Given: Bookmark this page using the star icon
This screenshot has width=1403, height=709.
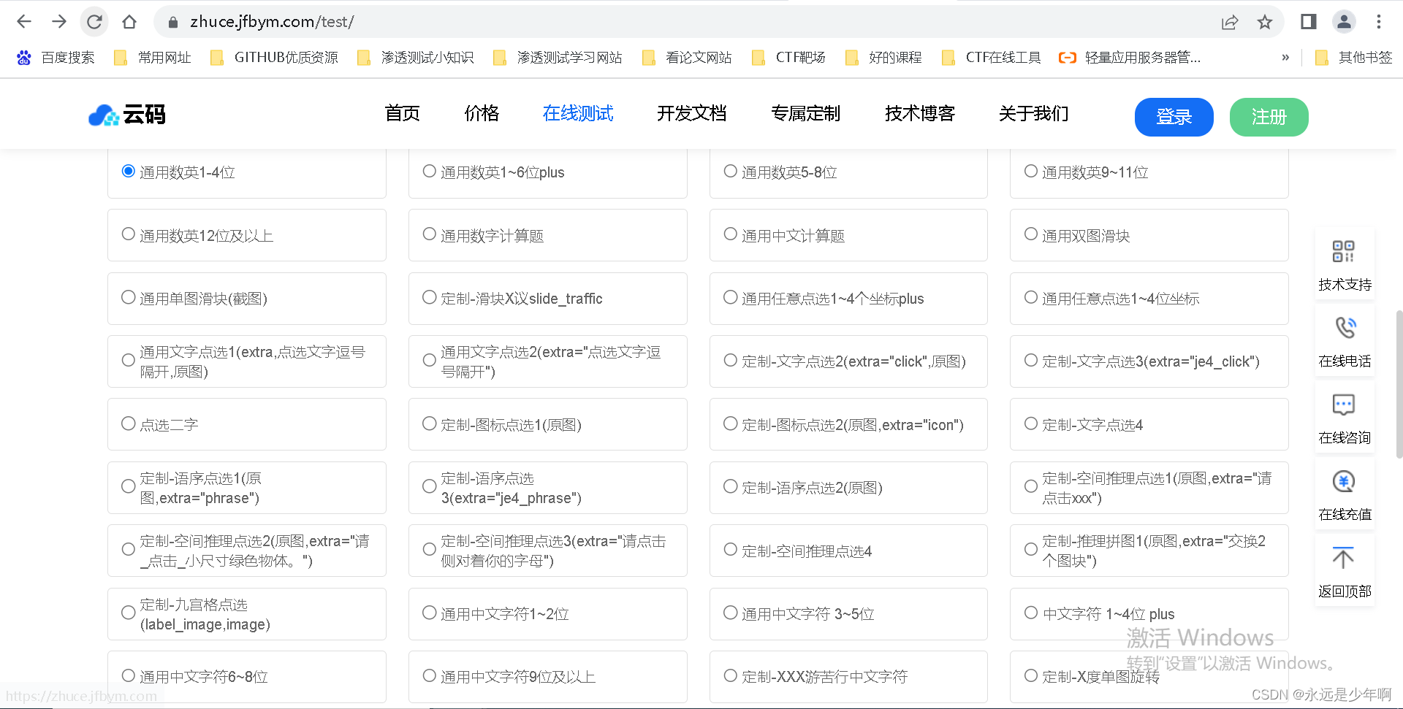Looking at the screenshot, I should 1265,22.
